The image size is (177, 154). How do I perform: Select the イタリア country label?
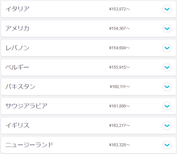tap(17, 9)
